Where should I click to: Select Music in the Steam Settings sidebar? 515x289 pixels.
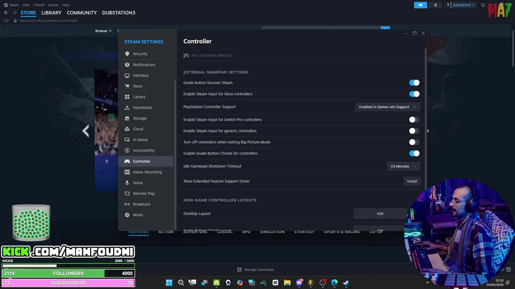tap(146, 215)
